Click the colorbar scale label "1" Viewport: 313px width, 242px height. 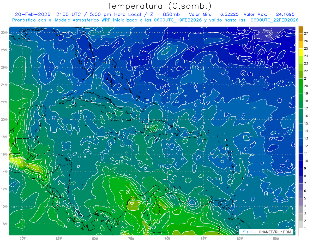click(x=305, y=228)
